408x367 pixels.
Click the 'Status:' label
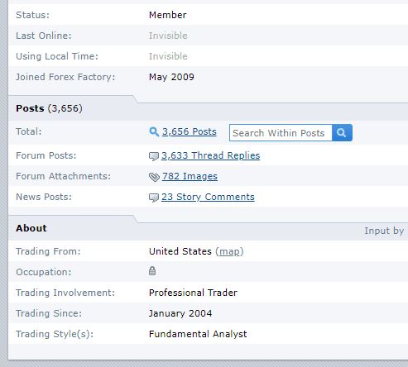32,15
